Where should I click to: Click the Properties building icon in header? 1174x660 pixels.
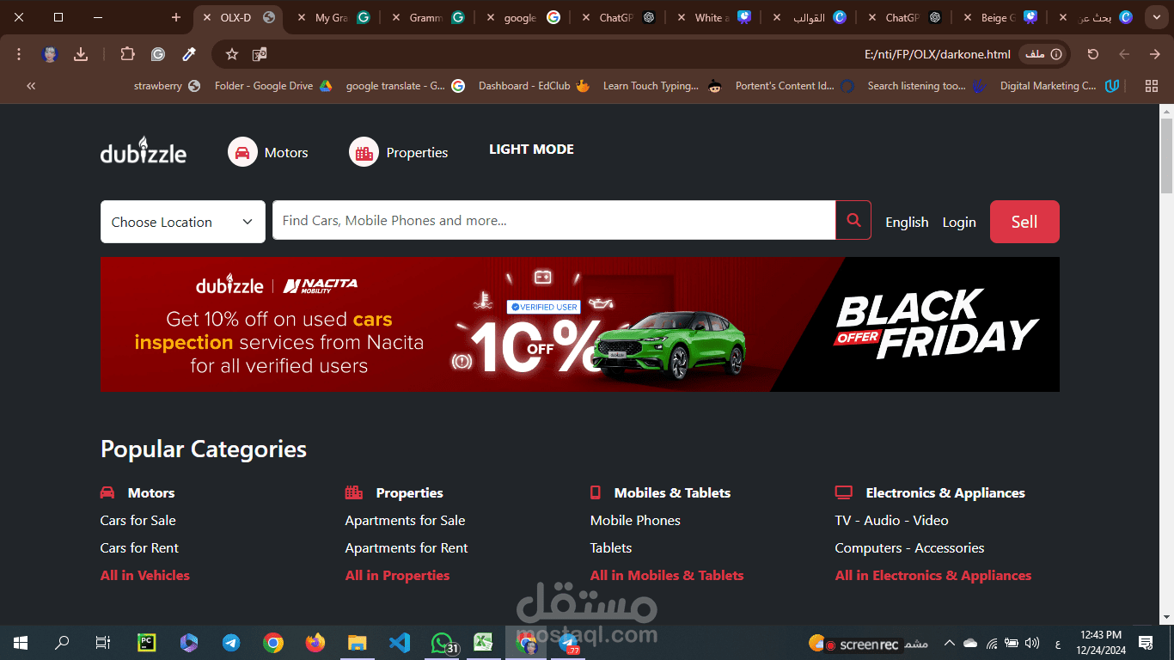(364, 152)
